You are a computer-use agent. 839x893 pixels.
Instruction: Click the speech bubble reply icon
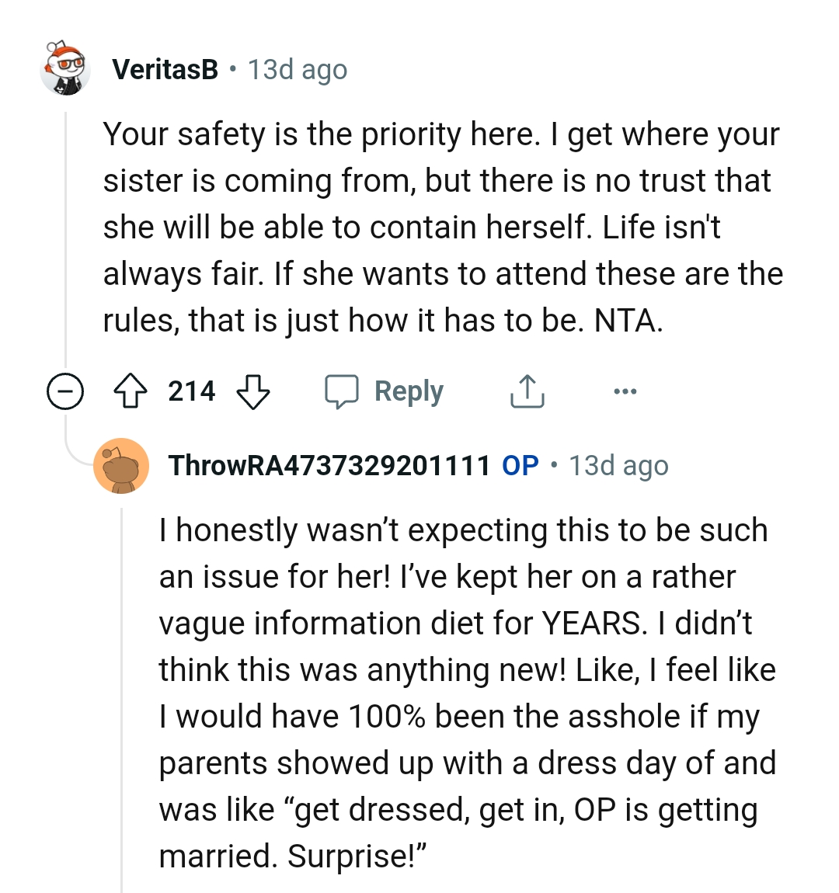click(341, 391)
